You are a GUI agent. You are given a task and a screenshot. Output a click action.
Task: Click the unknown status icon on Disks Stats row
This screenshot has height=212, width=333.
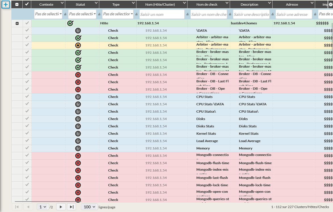78,126
